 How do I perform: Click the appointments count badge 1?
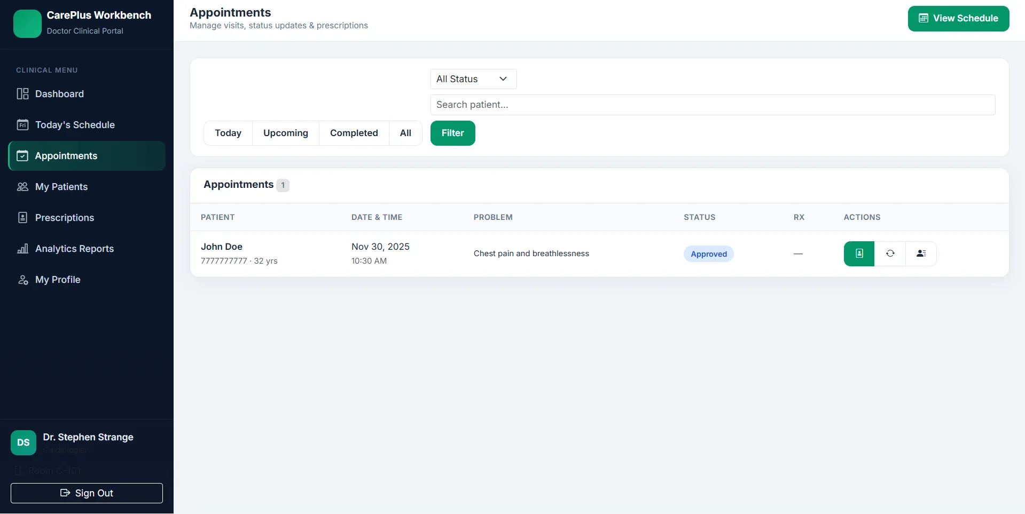pos(283,185)
